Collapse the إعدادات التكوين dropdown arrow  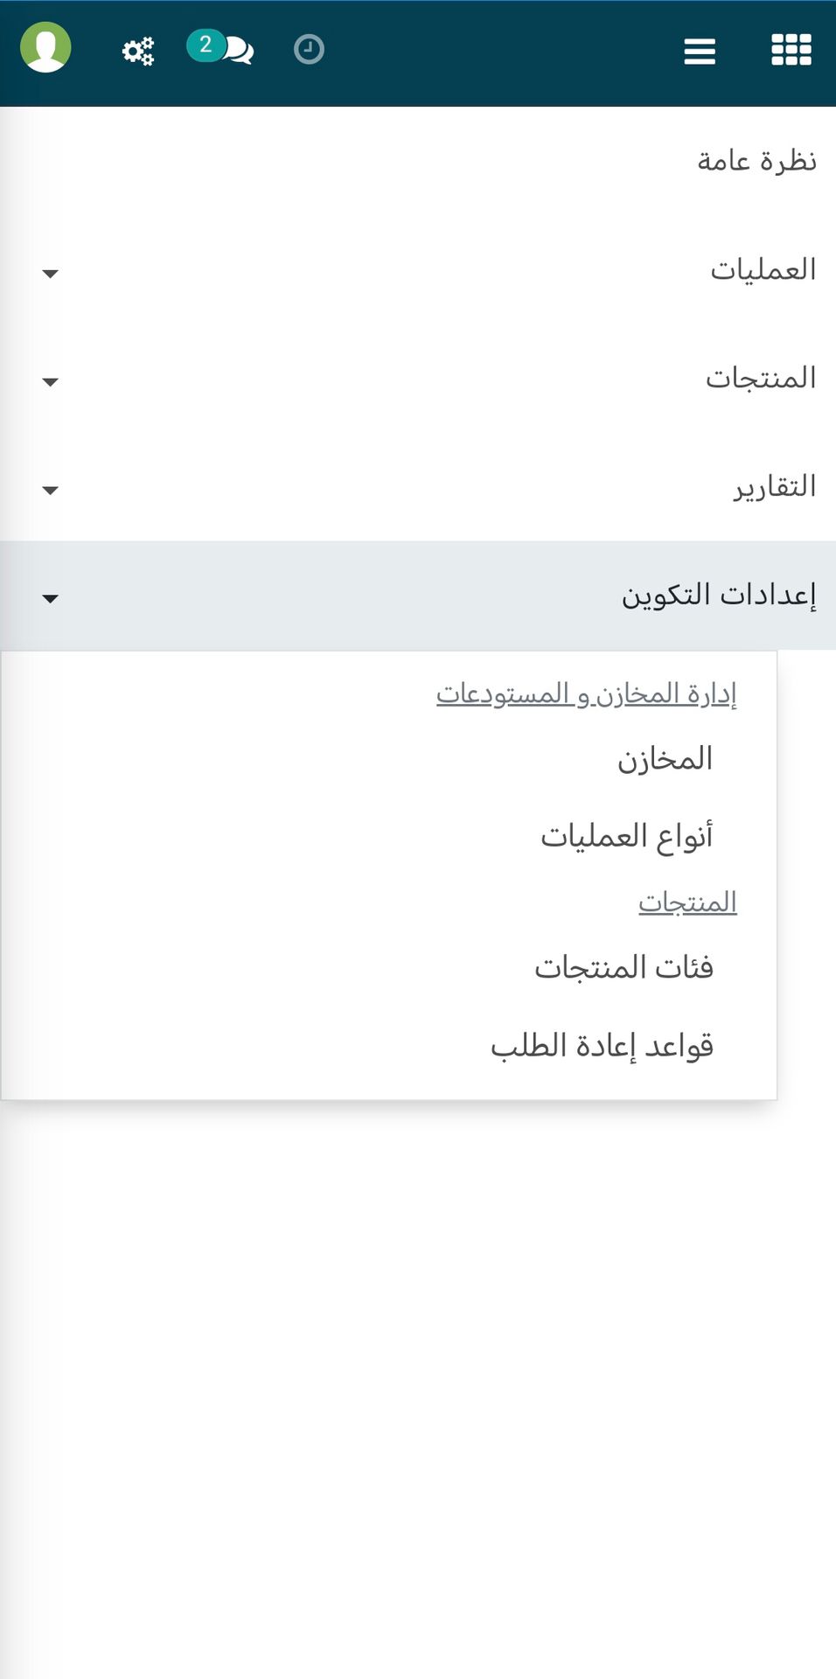point(51,599)
